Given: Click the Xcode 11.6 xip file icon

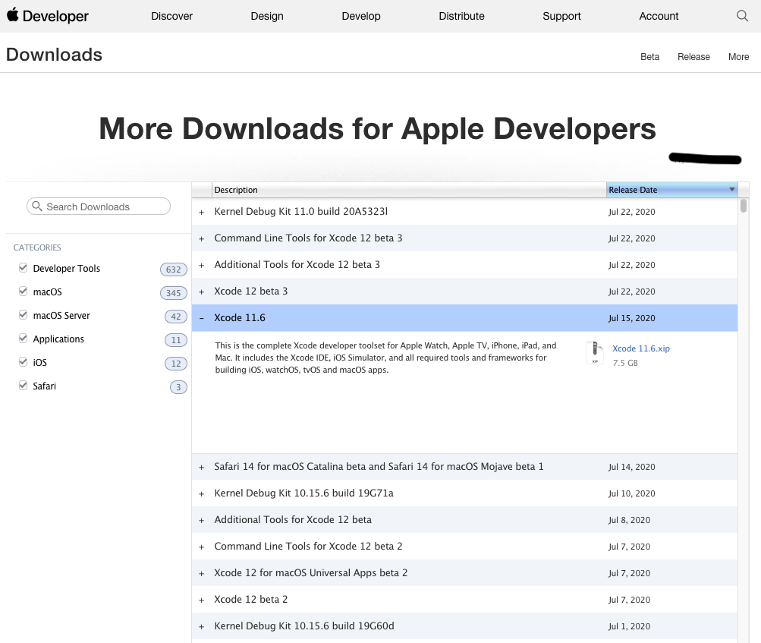Looking at the screenshot, I should (595, 353).
